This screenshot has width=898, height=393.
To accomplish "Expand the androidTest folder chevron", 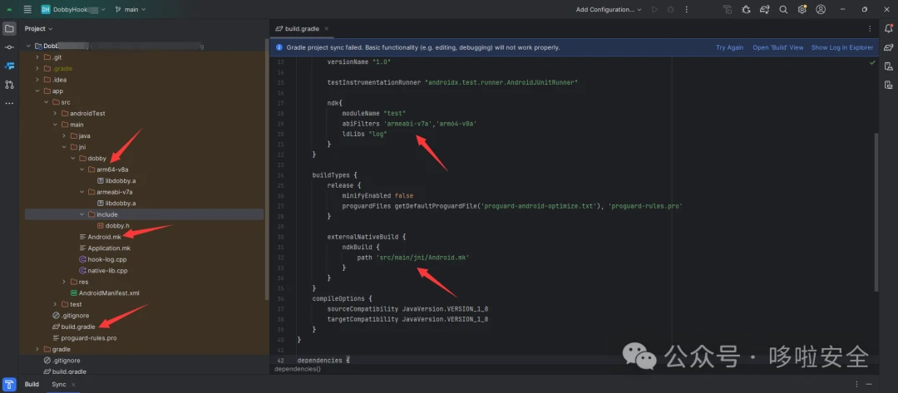I will point(56,113).
